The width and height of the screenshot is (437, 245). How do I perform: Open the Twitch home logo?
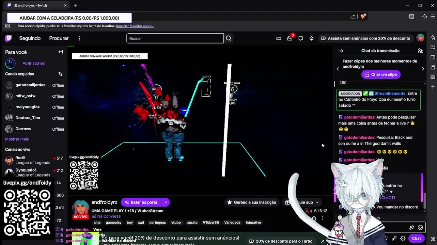point(9,38)
